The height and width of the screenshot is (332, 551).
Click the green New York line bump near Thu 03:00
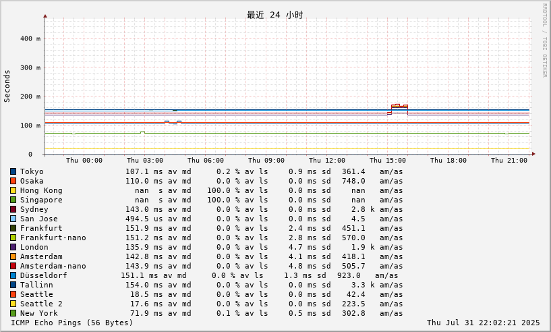pyautogui.click(x=143, y=132)
